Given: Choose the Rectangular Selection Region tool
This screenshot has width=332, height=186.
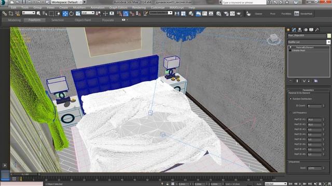Looking at the screenshot, I should click(x=51, y=14).
